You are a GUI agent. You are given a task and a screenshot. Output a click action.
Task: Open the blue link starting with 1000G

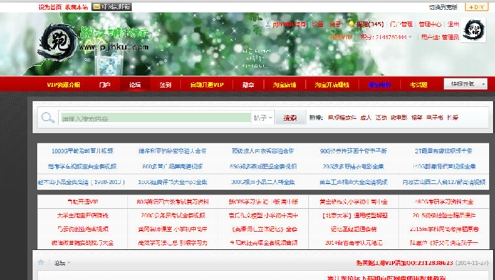pyautogui.click(x=82, y=151)
